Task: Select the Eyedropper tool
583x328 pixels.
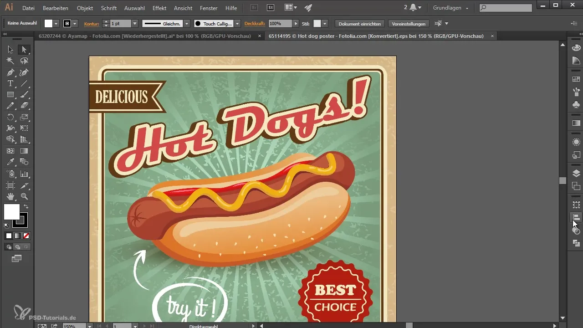Action: pos(10,162)
